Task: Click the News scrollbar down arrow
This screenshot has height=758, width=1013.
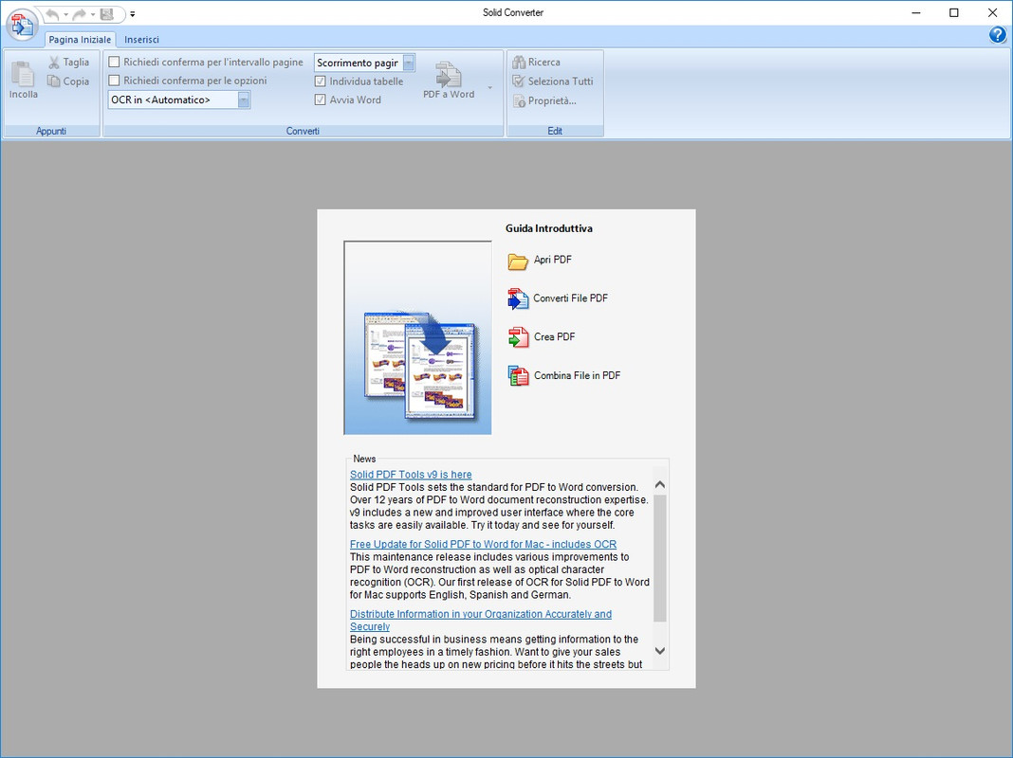Action: [x=659, y=651]
